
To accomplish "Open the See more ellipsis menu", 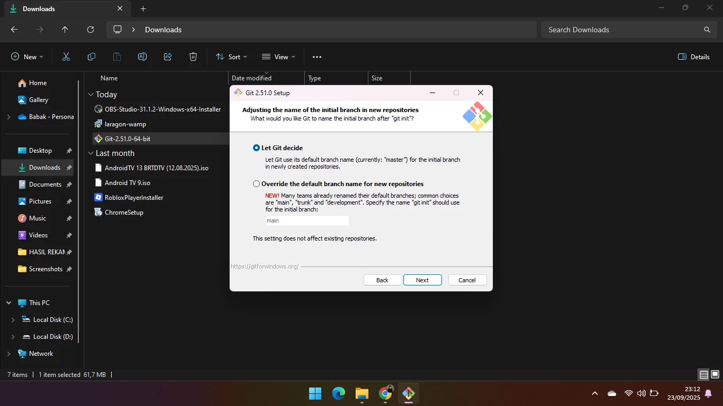I will coord(317,57).
